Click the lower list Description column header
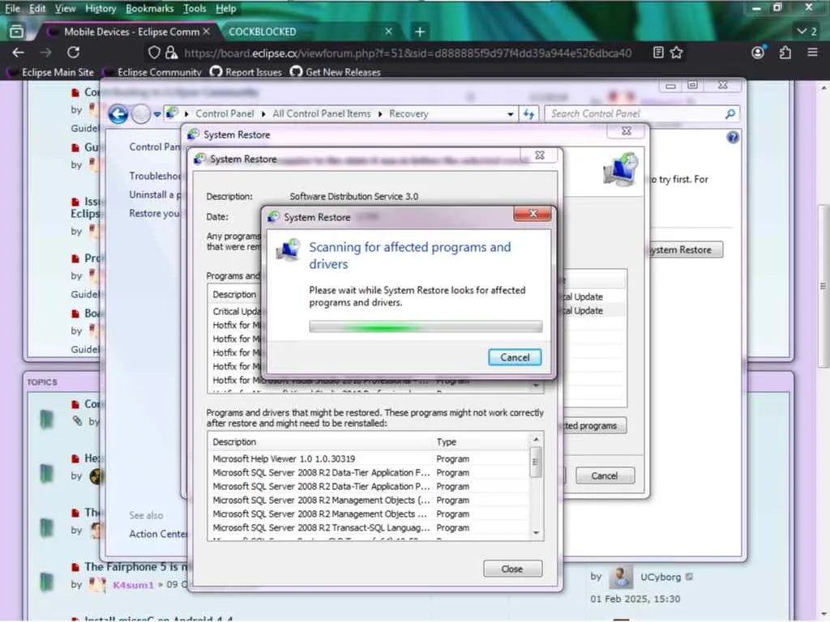Viewport: 830px width, 622px height. point(321,441)
